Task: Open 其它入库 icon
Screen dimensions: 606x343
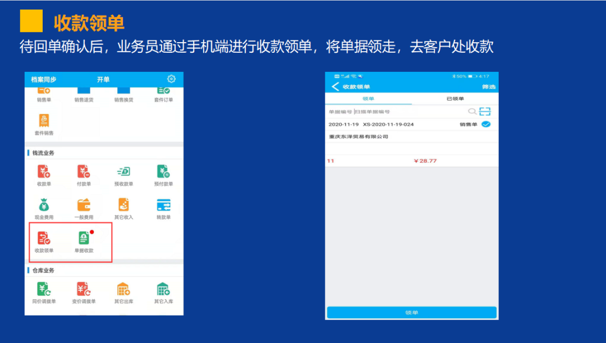Action: coord(163,289)
